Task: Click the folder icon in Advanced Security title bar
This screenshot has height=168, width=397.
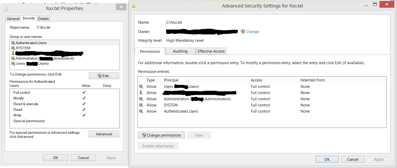Action: (134, 6)
